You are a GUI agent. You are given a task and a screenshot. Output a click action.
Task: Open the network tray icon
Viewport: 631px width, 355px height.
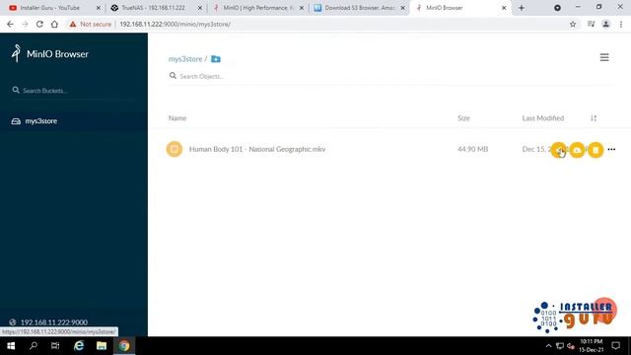(x=560, y=346)
